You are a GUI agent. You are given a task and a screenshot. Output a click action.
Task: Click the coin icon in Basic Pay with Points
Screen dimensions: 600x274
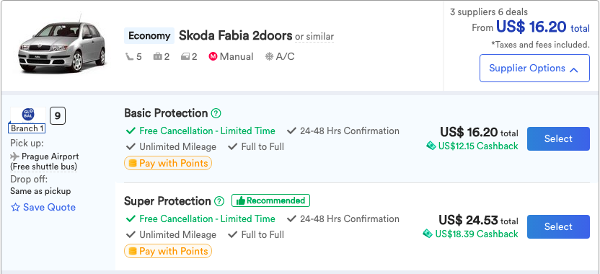click(133, 164)
